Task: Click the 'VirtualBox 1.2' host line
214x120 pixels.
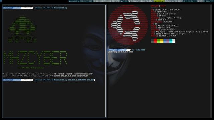Action: click(x=161, y=12)
